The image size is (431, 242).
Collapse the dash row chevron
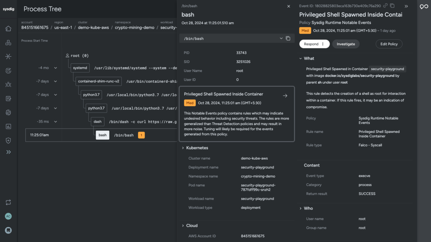point(56,121)
